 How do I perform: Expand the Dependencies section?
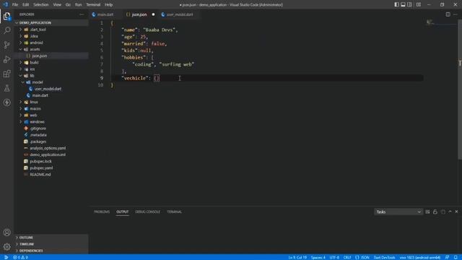point(51,251)
